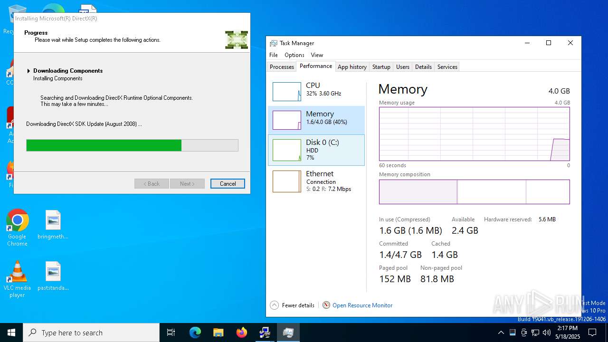Click the '152 MB' paged pool value
608x342 pixels.
pyautogui.click(x=395, y=279)
